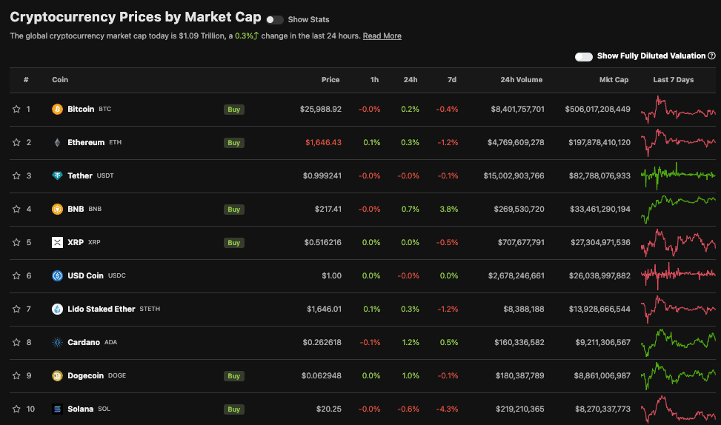Enable Show Fully Diluted Valuation switch
721x425 pixels.
coord(583,56)
